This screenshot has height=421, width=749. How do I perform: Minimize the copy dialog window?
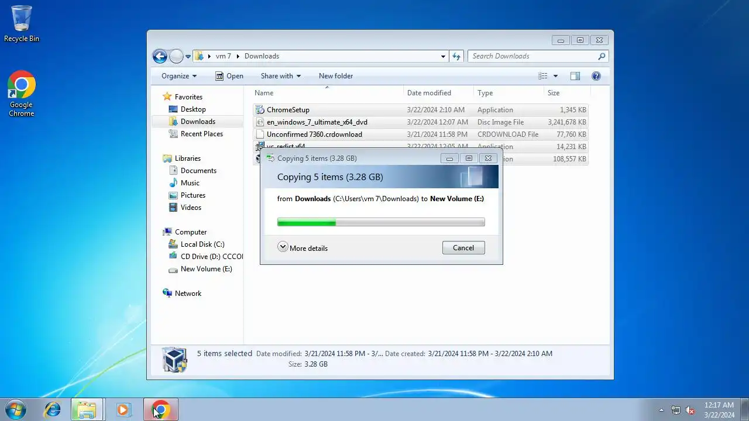(x=449, y=158)
